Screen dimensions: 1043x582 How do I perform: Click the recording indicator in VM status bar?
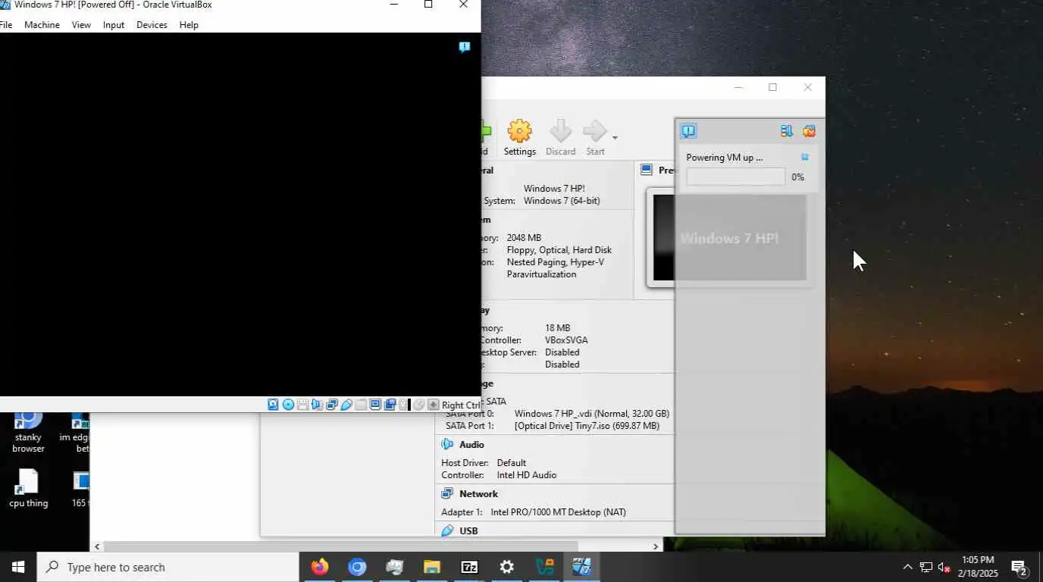390,405
